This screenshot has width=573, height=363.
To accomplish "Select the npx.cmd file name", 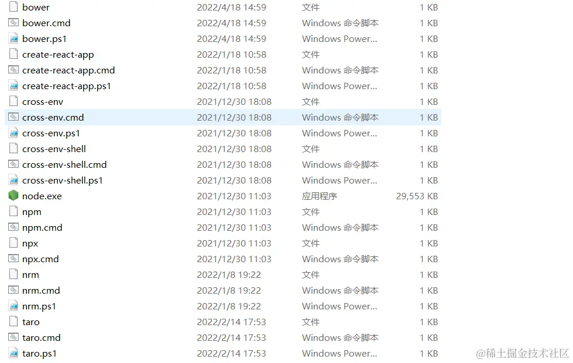I will (x=40, y=259).
